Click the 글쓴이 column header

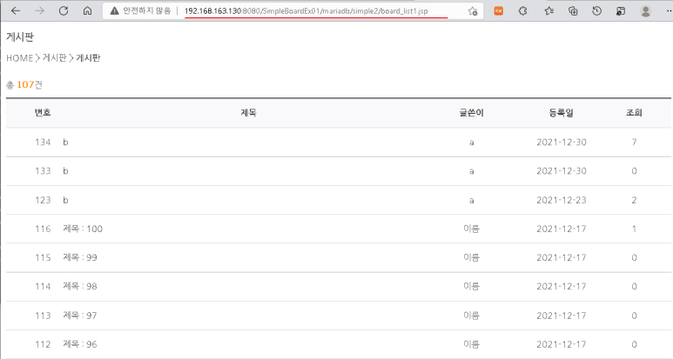tap(471, 113)
